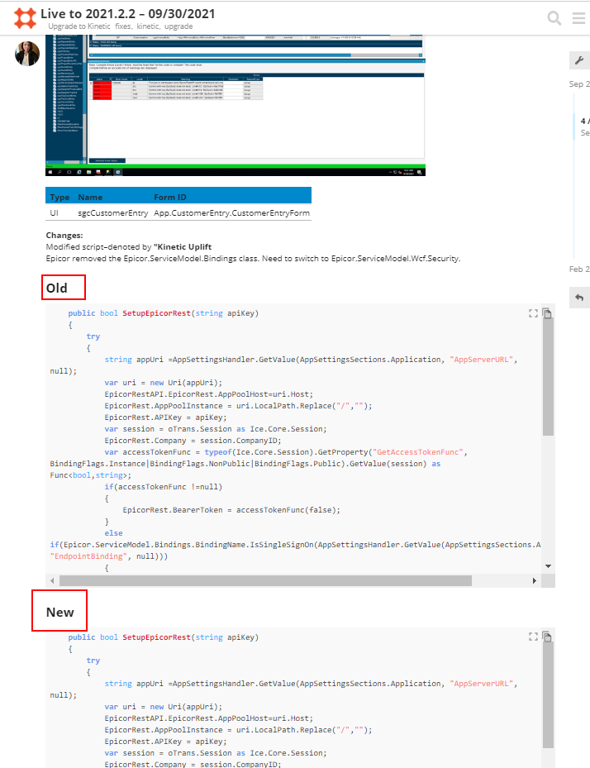The image size is (590, 768).
Task: Click the Epicor community logo icon
Action: coord(25,18)
